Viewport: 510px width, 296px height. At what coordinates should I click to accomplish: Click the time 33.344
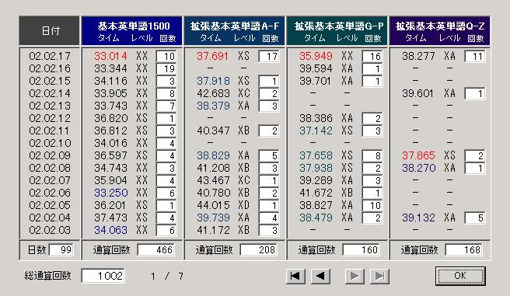coord(110,68)
